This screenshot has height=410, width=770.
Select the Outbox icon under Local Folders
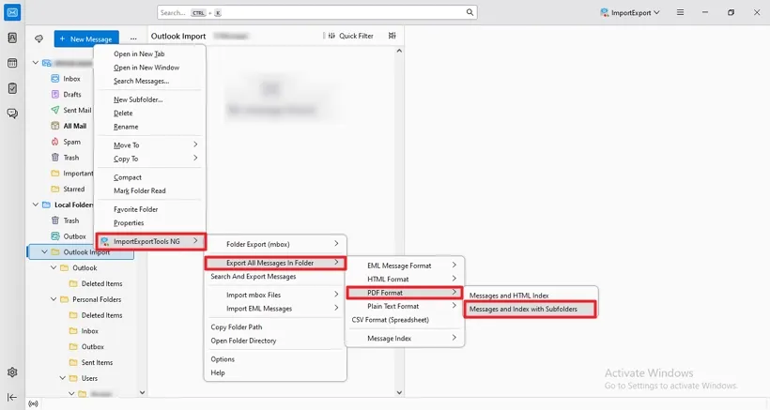[55, 235]
